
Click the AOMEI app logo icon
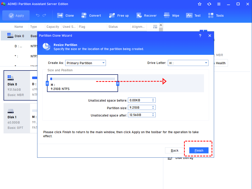[3, 4]
